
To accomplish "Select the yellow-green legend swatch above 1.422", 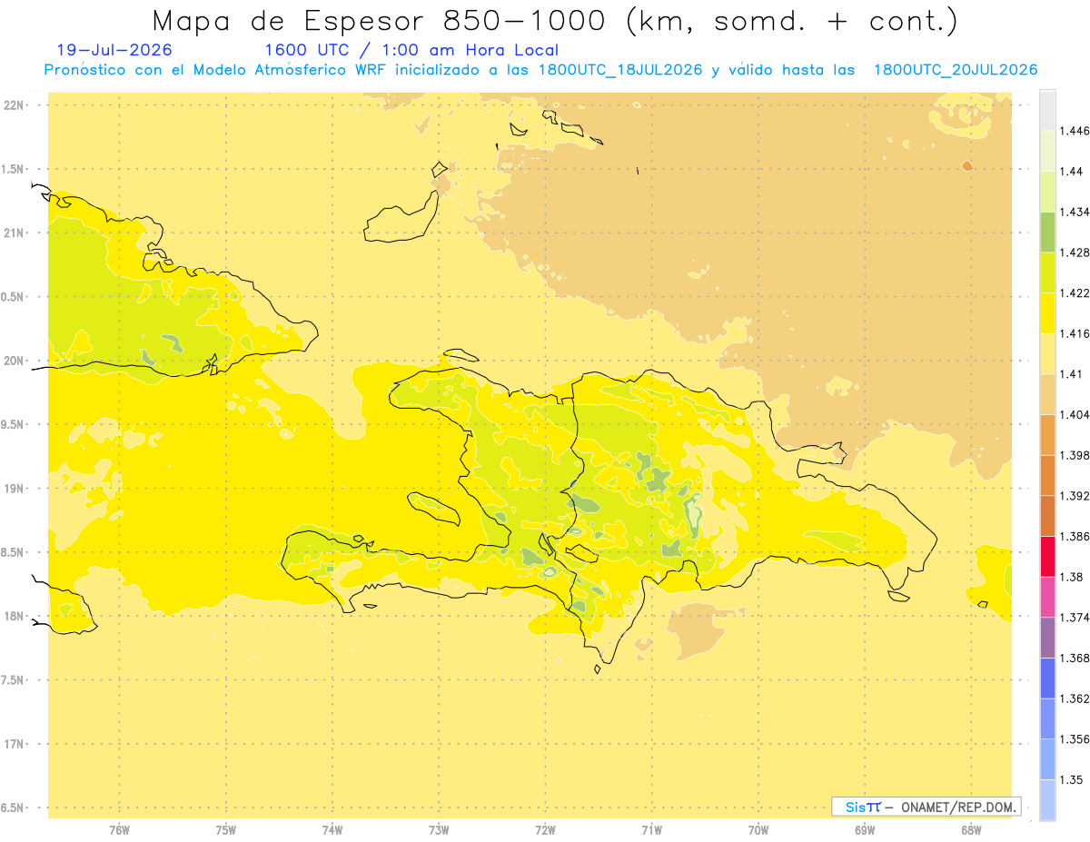I will point(1047,272).
